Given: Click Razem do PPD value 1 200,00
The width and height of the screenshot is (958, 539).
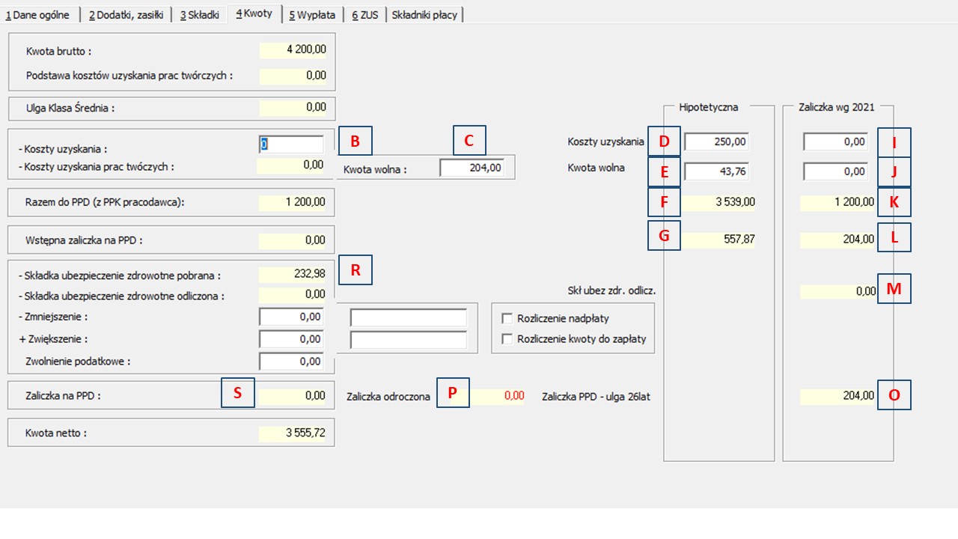Looking at the screenshot, I should pos(293,202).
